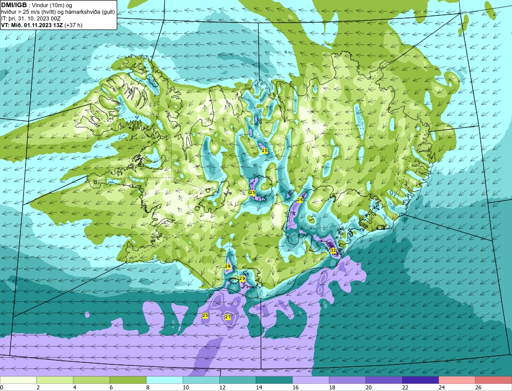Select the 6–8 m/s olive green legend swatch
Image resolution: width=512 pixels, height=391 pixels.
(x=128, y=380)
